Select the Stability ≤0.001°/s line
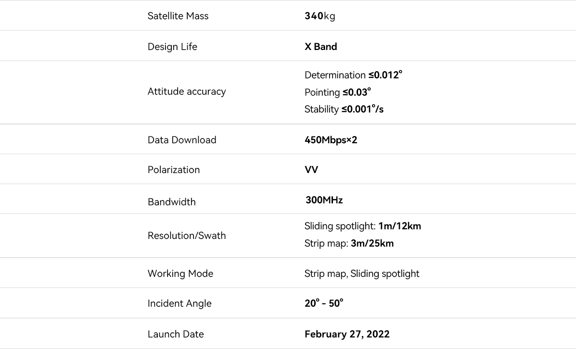 pyautogui.click(x=344, y=109)
